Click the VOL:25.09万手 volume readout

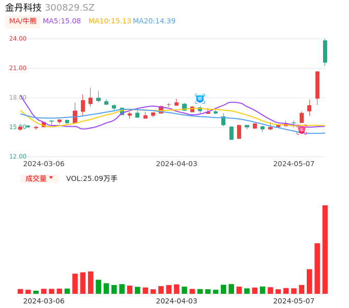point(92,178)
